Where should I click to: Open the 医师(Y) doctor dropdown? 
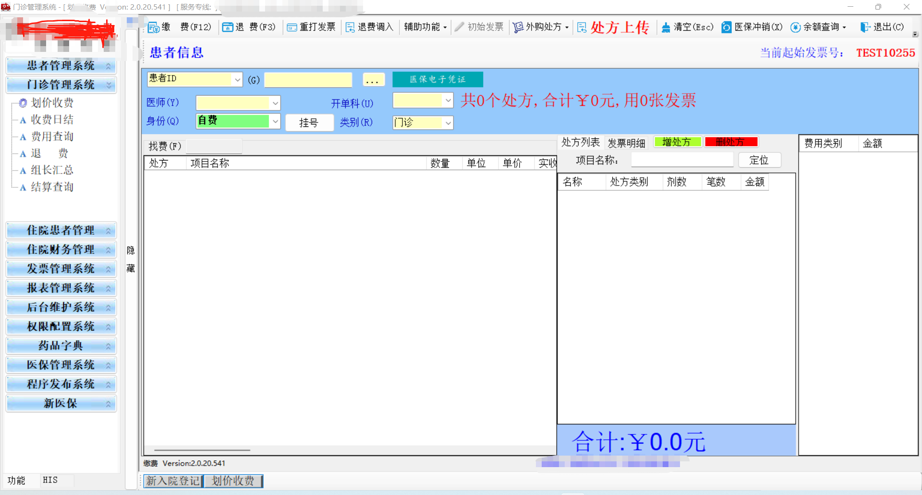pos(275,103)
